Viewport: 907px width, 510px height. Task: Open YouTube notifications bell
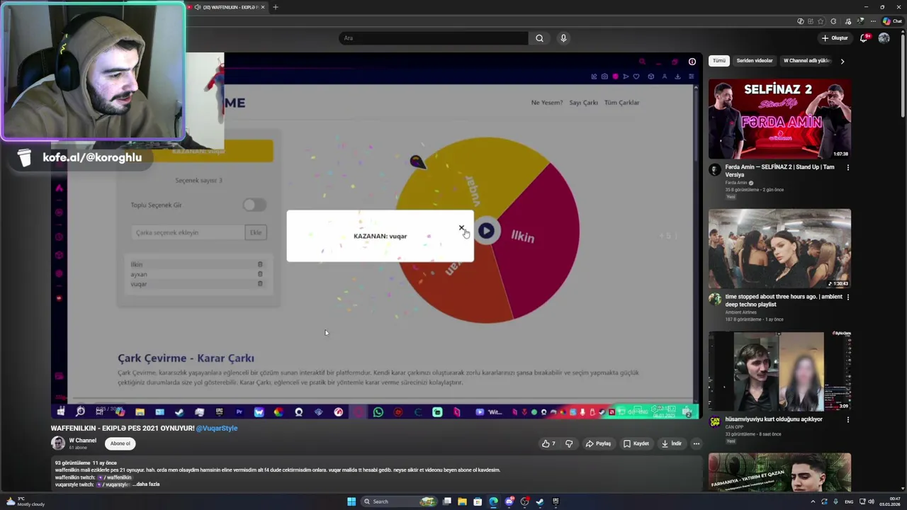[864, 38]
